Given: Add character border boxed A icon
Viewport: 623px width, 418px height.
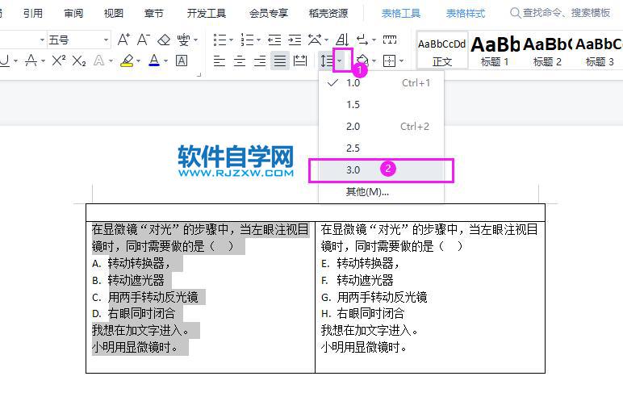Looking at the screenshot, I should click(x=182, y=61).
